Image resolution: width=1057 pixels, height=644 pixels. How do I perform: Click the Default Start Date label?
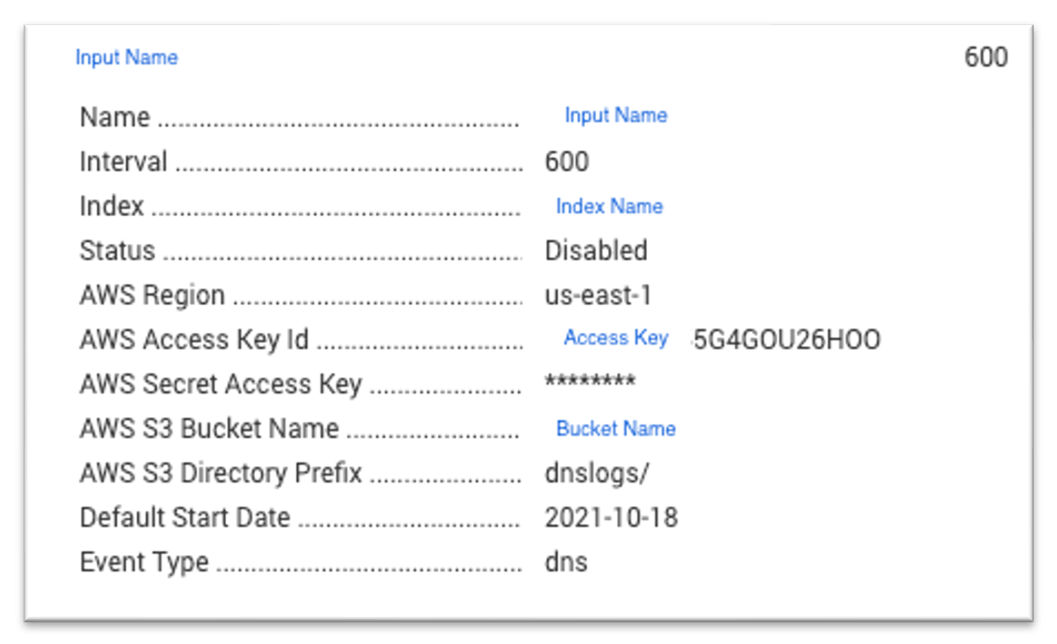pyautogui.click(x=185, y=518)
